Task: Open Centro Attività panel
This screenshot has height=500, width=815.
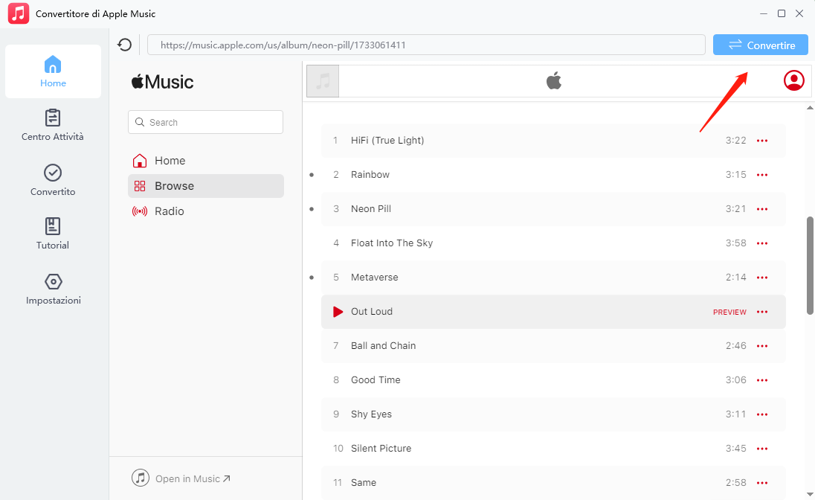Action: pos(53,125)
